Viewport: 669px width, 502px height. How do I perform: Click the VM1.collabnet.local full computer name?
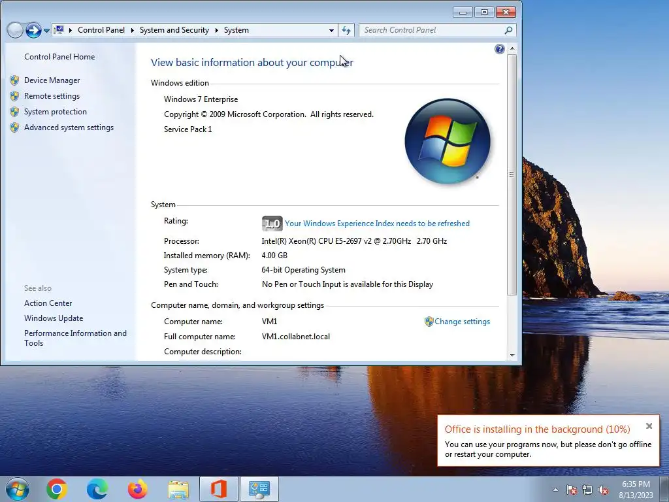click(x=296, y=337)
